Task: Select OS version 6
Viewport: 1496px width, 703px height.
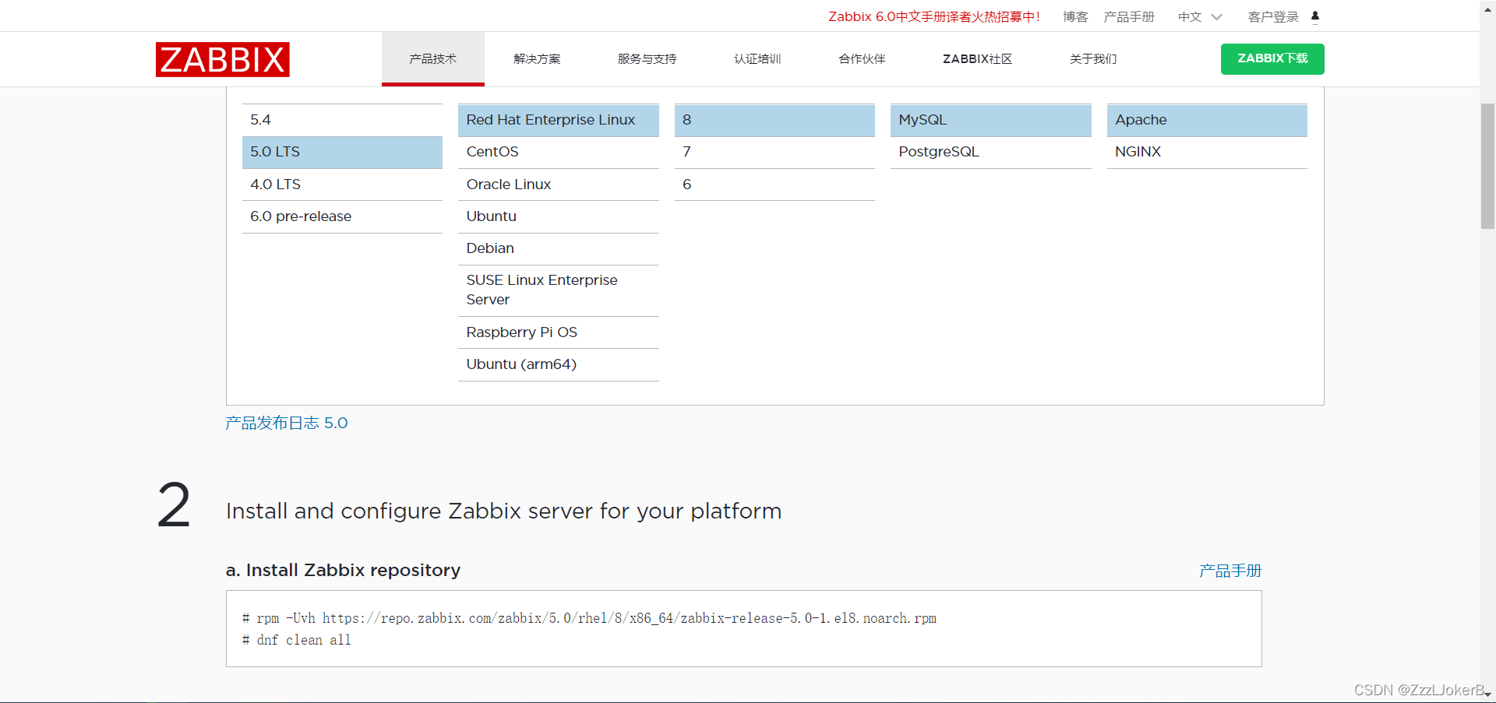Action: pyautogui.click(x=774, y=185)
